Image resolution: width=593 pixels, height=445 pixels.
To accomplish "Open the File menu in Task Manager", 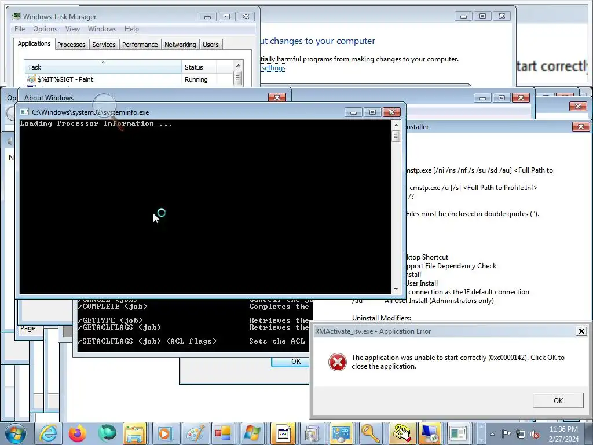I will [20, 29].
